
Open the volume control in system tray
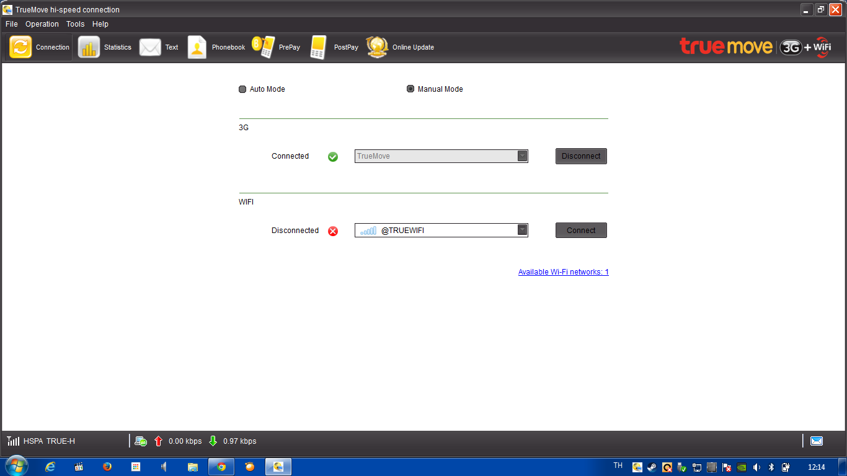tap(756, 467)
